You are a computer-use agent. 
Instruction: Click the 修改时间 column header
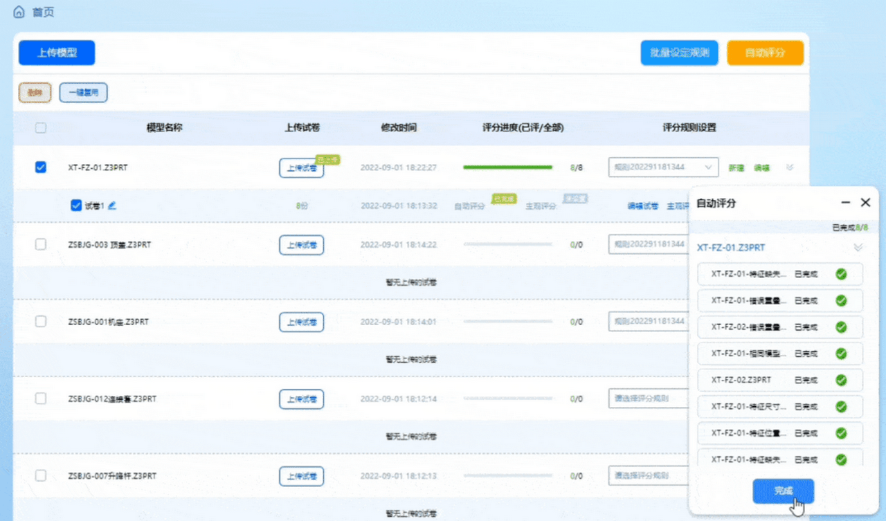(x=399, y=128)
